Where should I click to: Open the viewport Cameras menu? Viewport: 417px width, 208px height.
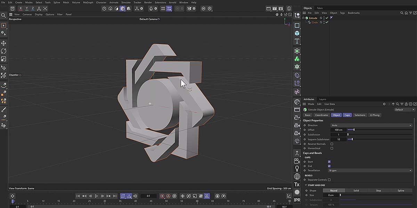(x=27, y=14)
